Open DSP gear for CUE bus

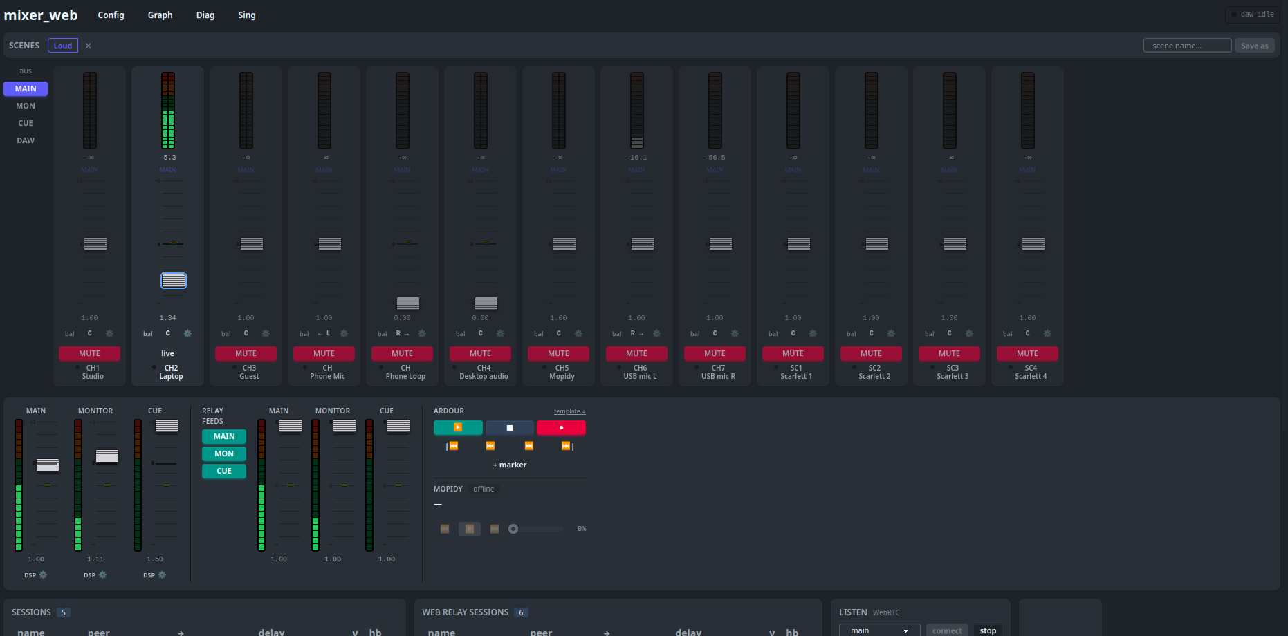tap(162, 574)
